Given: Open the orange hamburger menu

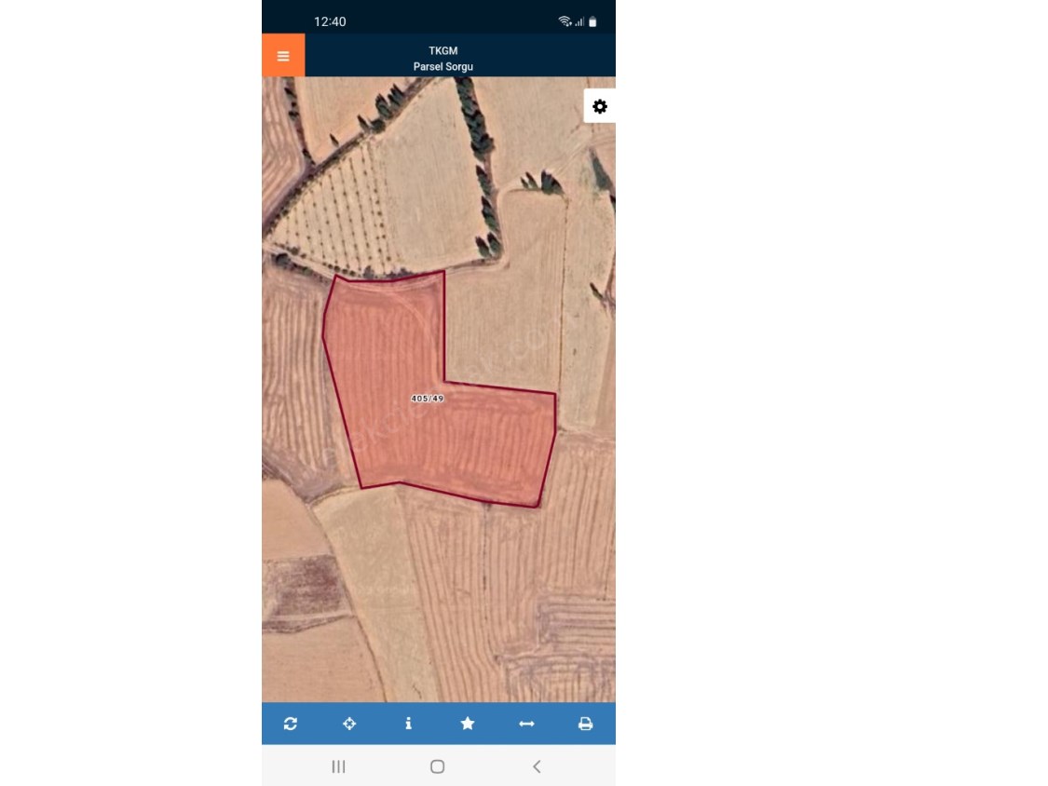Looking at the screenshot, I should click(283, 56).
